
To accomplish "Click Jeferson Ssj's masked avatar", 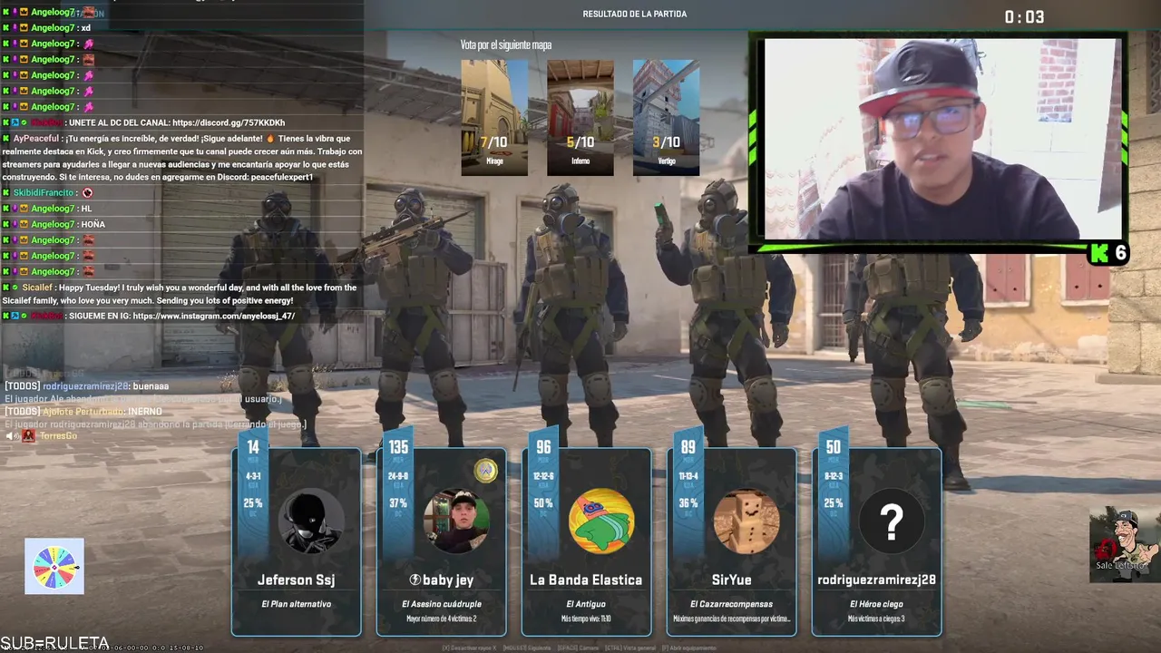I will [311, 521].
